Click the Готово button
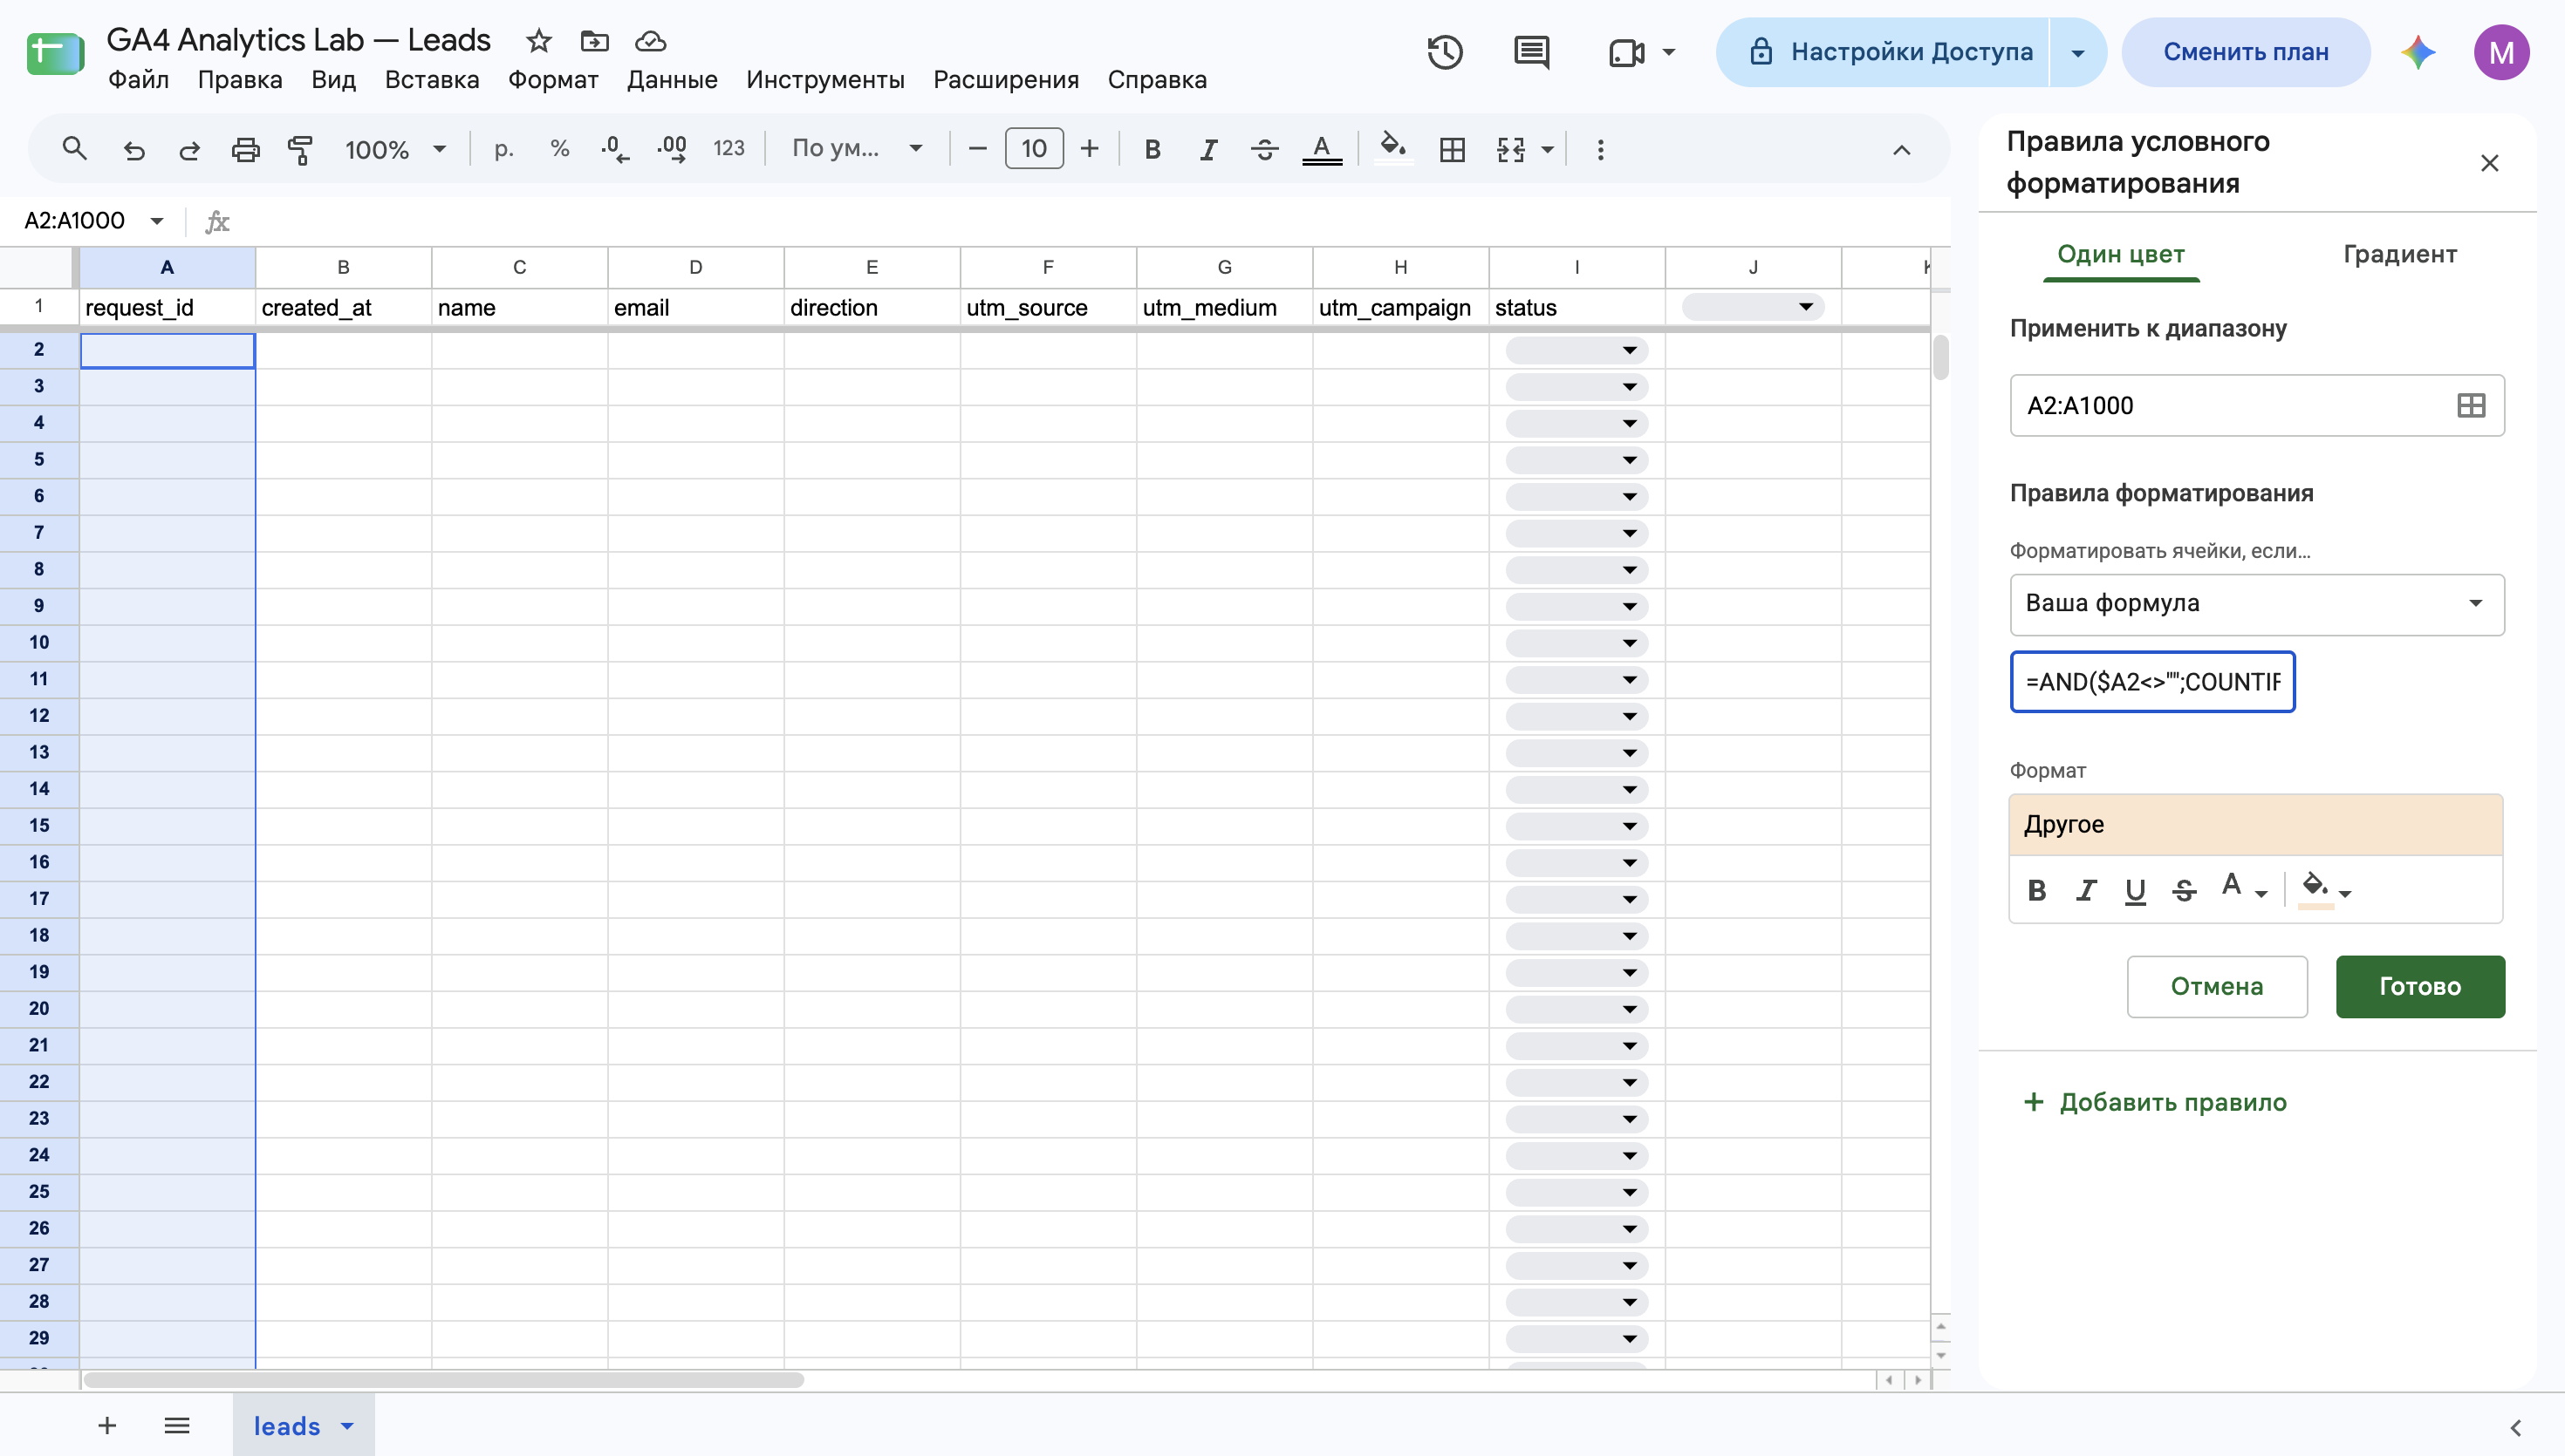Viewport: 2565px width, 1456px height. click(2420, 987)
